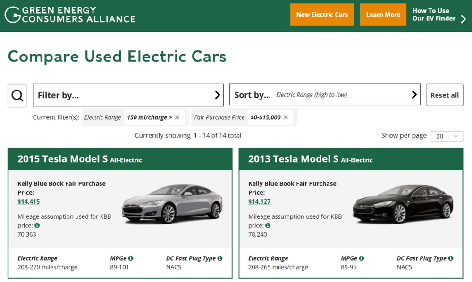Click the info icon beside MPGe on 2013 Model S
Screen dimensions: 472x282
click(x=361, y=258)
